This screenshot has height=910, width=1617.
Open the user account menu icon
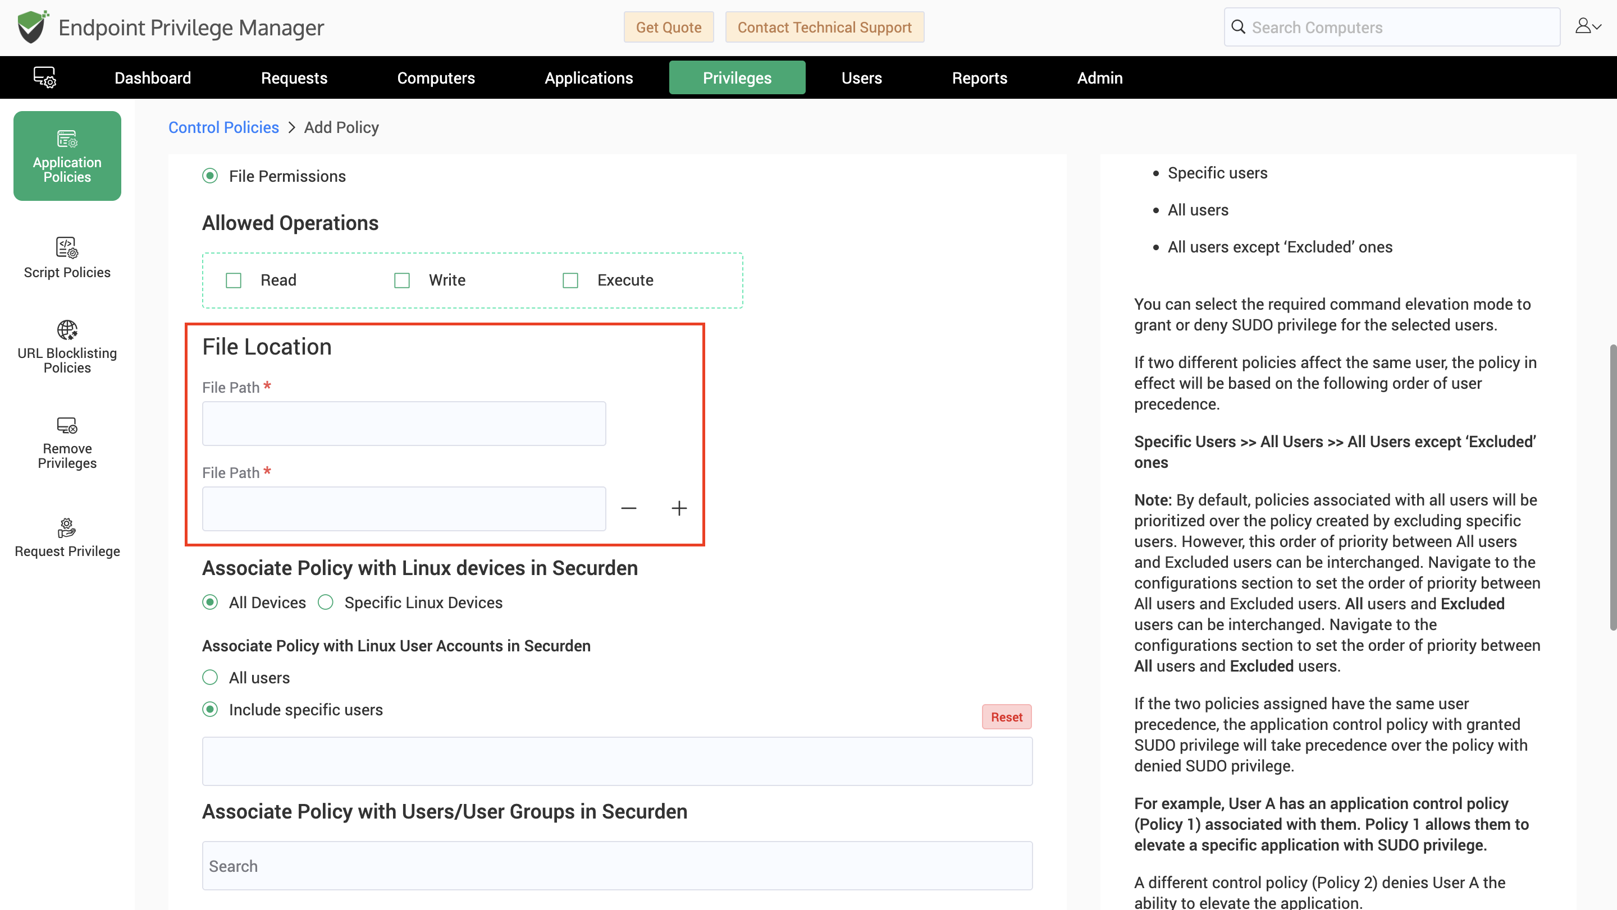1587,26
